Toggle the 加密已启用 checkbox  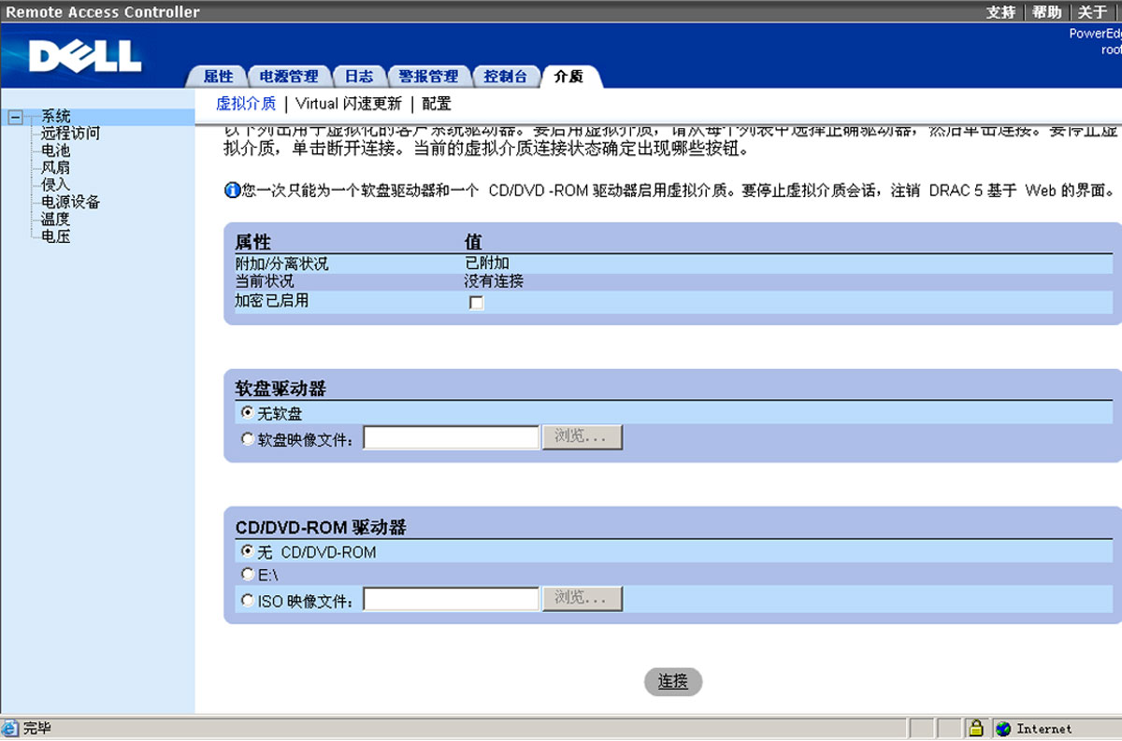pos(476,303)
